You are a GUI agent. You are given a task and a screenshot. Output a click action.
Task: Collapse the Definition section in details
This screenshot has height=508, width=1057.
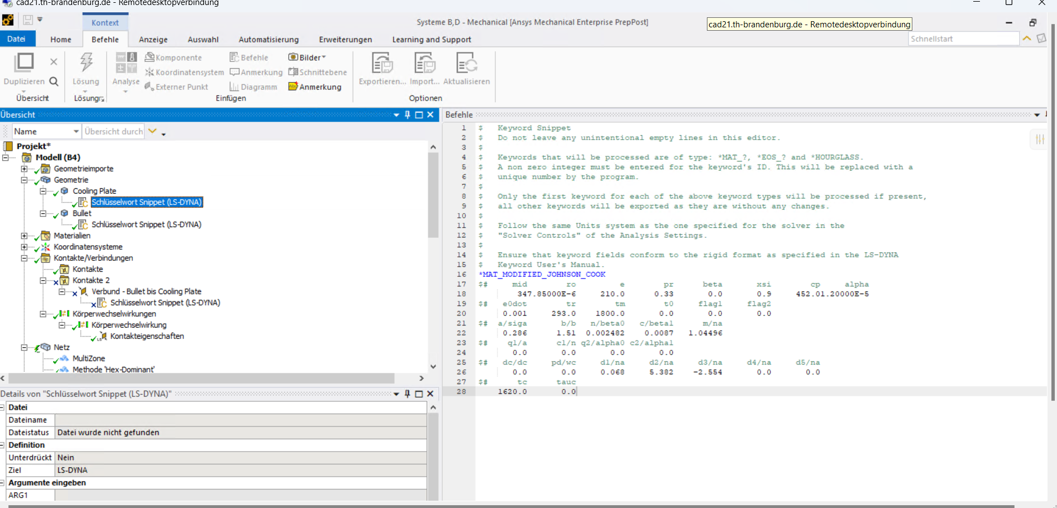point(2,445)
